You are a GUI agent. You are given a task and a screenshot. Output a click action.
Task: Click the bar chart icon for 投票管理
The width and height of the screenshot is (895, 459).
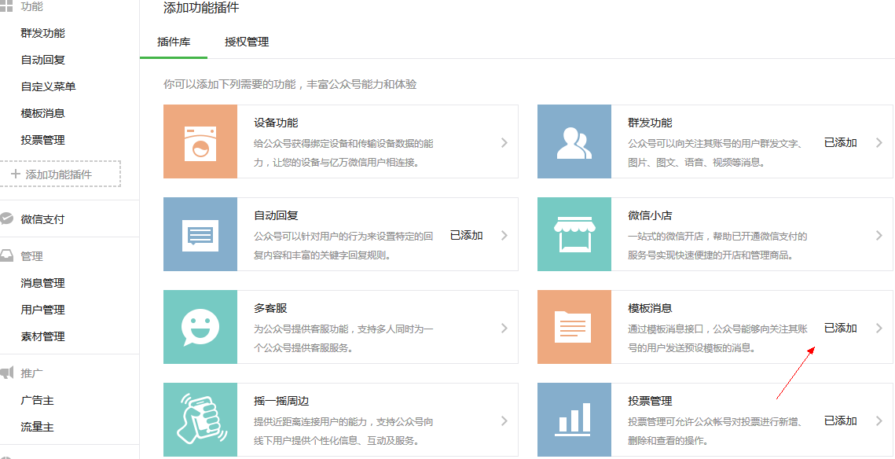pyautogui.click(x=574, y=420)
